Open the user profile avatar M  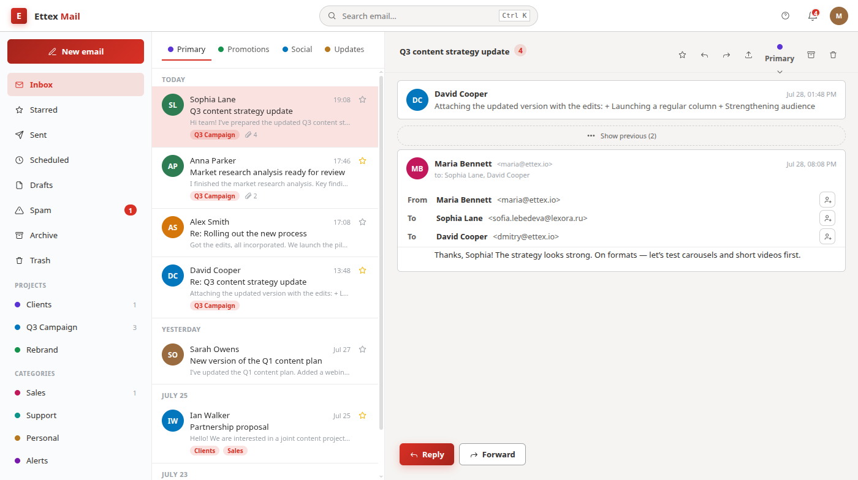tap(839, 16)
